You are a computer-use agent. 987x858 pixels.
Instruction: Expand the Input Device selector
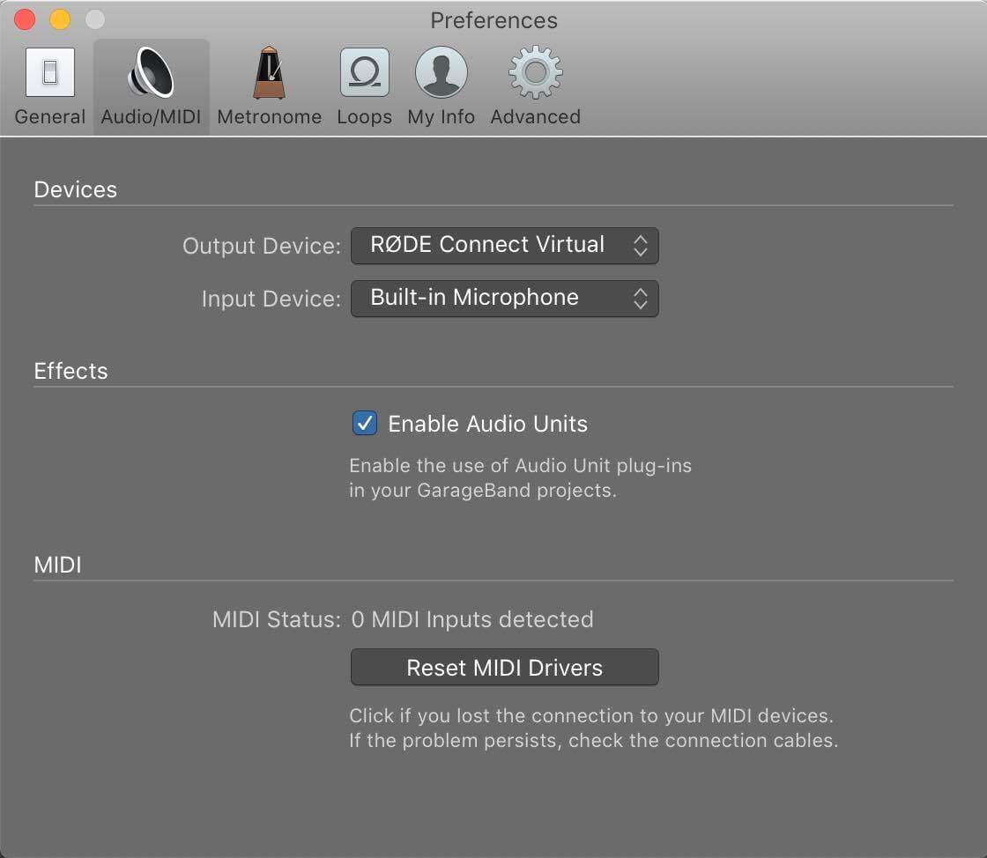[504, 299]
